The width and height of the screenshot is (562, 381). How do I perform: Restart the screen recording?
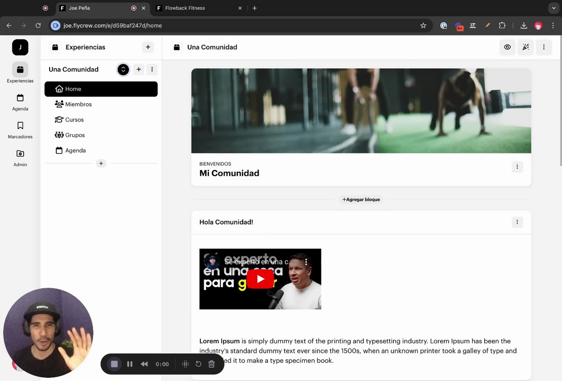click(x=198, y=364)
